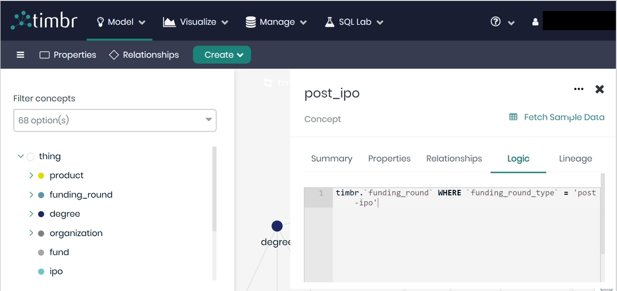Collapse the thing root node
617x291 pixels.
tap(21, 156)
